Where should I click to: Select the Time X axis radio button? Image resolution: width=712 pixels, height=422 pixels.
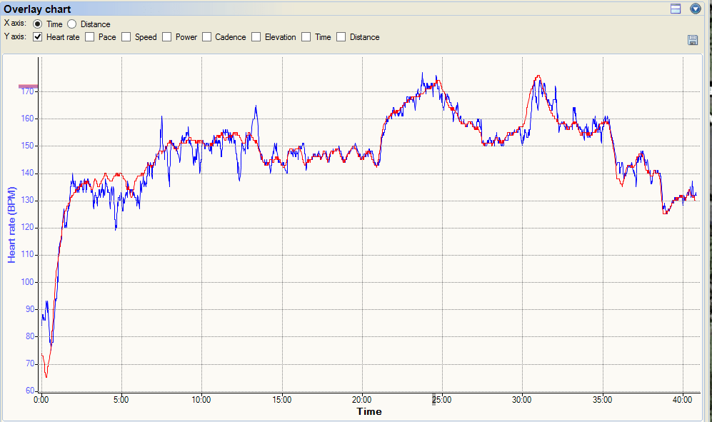point(38,24)
